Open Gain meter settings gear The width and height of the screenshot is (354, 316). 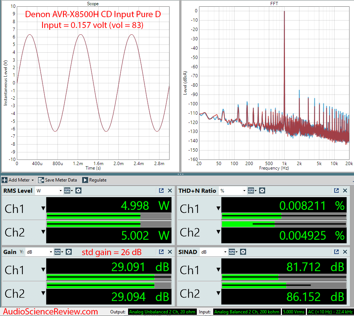pyautogui.click(x=69, y=252)
